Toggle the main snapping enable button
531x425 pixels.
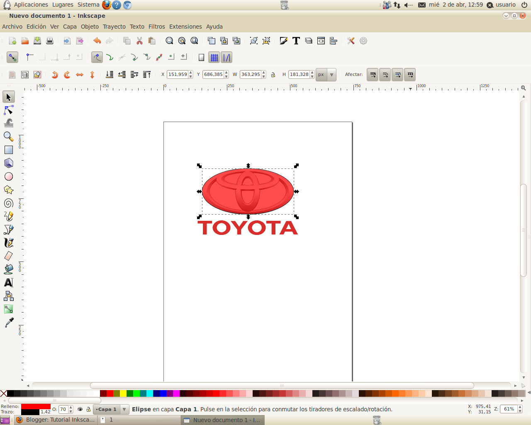pos(12,57)
